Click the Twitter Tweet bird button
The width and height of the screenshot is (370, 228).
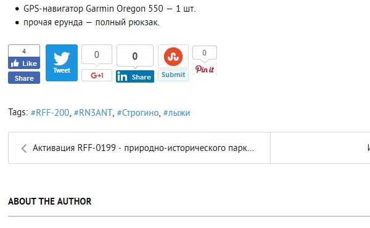point(62,63)
